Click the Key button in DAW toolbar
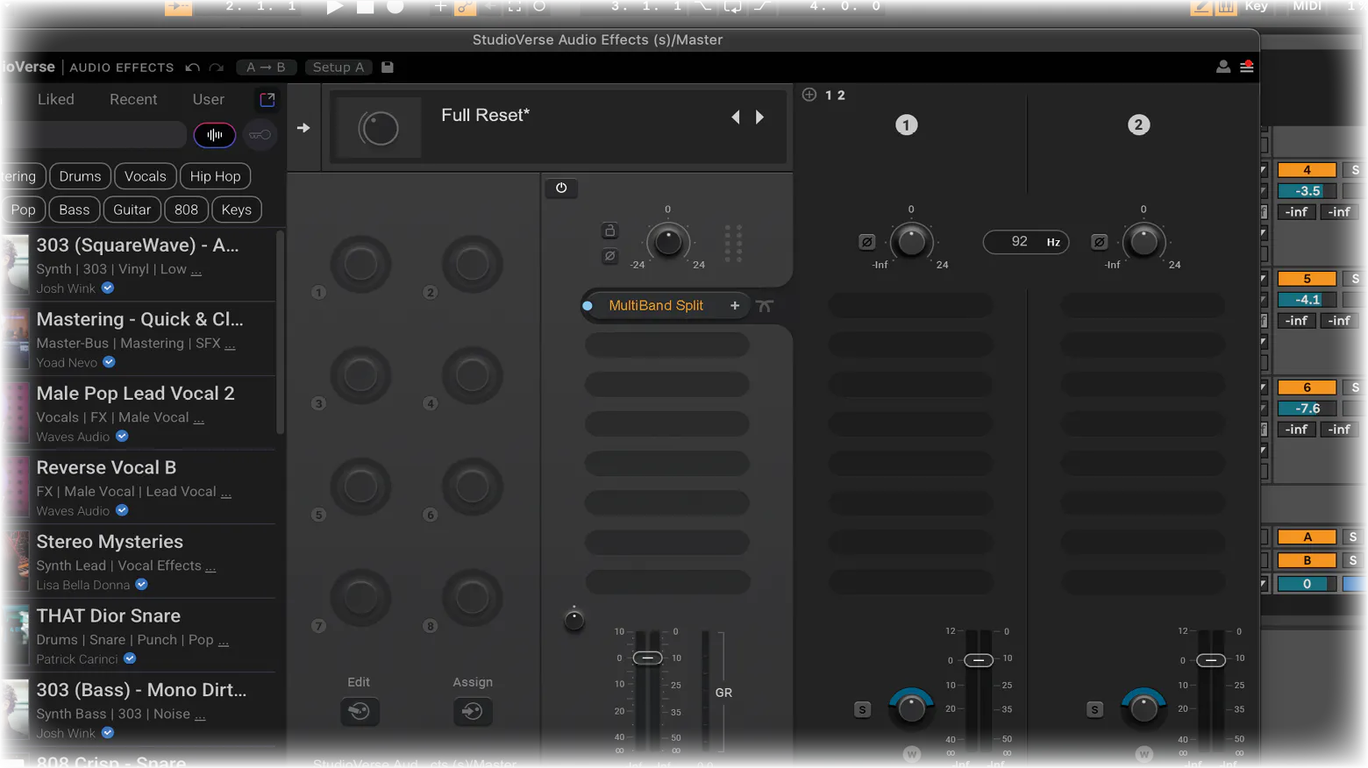Image resolution: width=1368 pixels, height=768 pixels. click(1256, 6)
